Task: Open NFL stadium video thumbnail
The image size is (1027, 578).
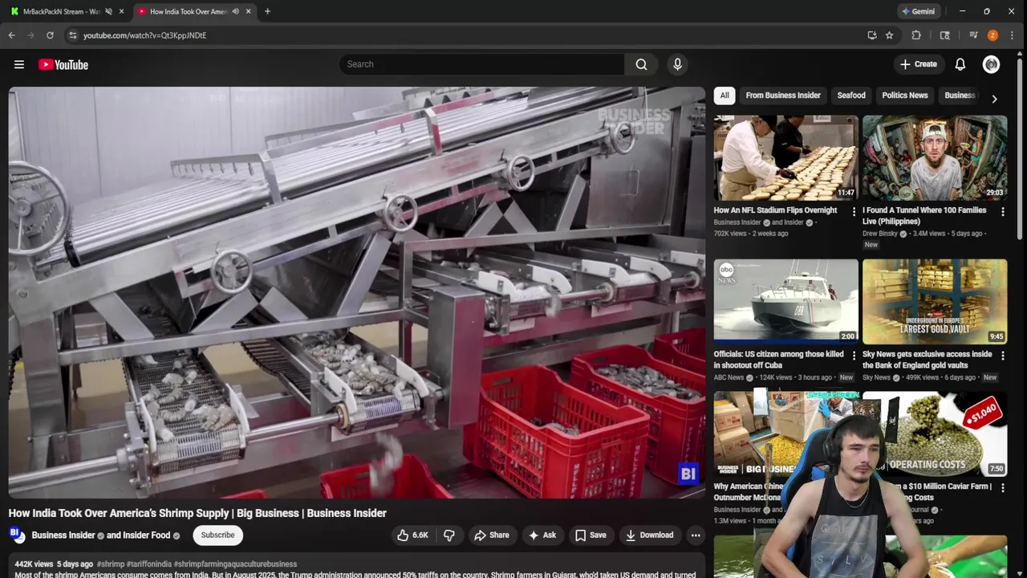Action: 786,157
